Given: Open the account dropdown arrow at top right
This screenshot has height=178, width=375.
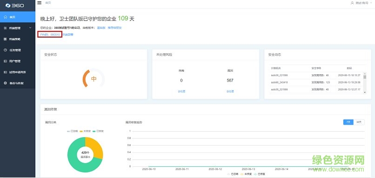Looking at the screenshot, I should coord(371,3).
